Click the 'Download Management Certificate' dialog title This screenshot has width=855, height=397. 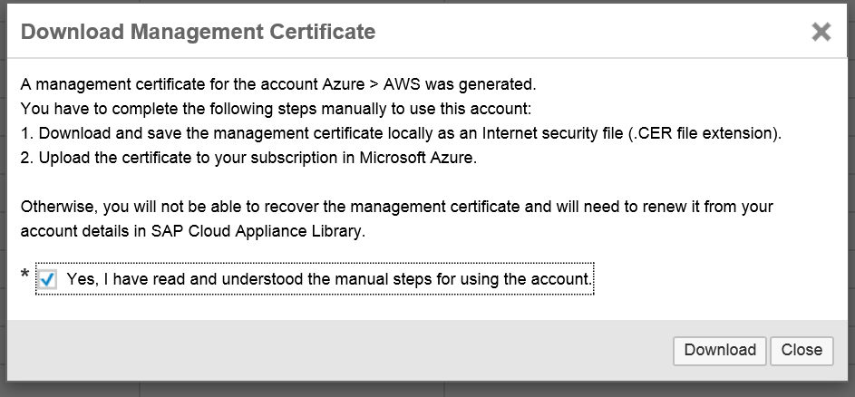pos(198,33)
